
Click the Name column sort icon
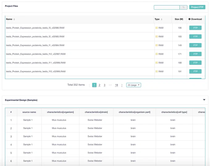click(14, 19)
